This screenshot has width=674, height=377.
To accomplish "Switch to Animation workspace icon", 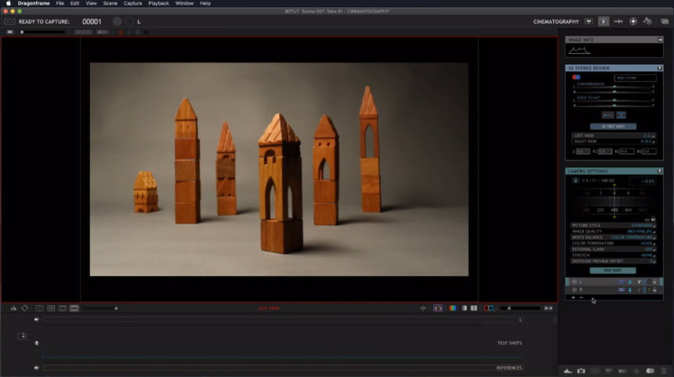I will click(589, 21).
